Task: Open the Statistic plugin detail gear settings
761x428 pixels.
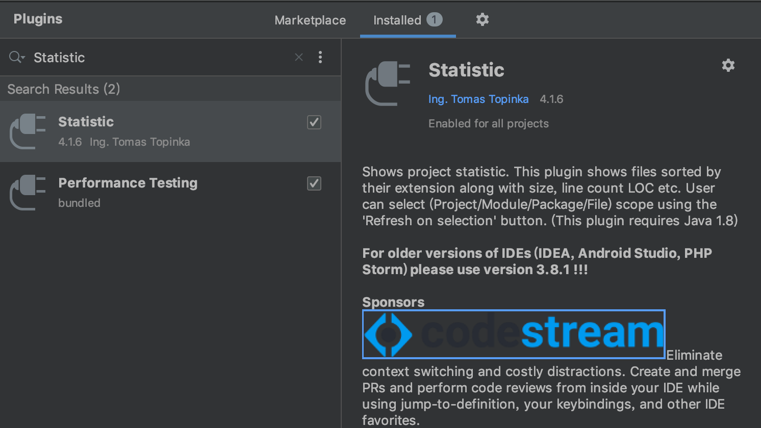Action: coord(728,65)
